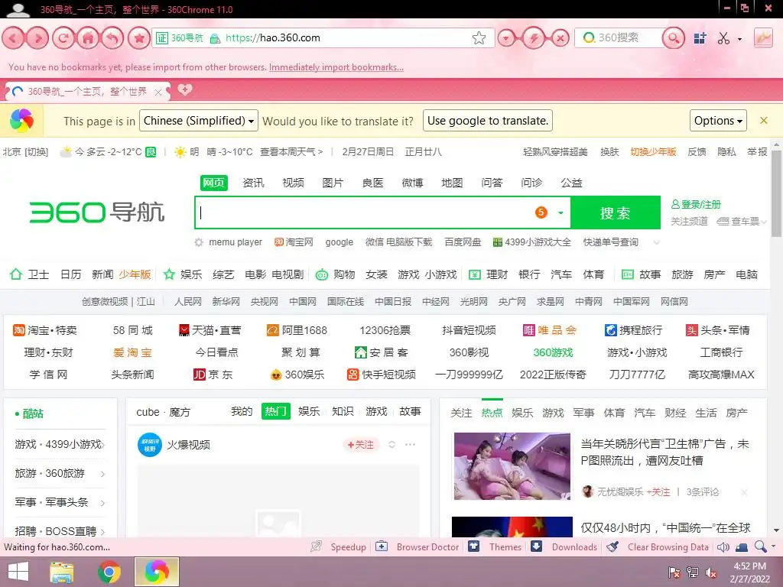Image resolution: width=783 pixels, height=587 pixels.
Task: Expand the 游戏 · 4399小游戏 row arrow
Action: pyautogui.click(x=103, y=445)
